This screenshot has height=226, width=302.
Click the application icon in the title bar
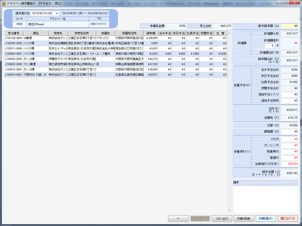click(3, 3)
